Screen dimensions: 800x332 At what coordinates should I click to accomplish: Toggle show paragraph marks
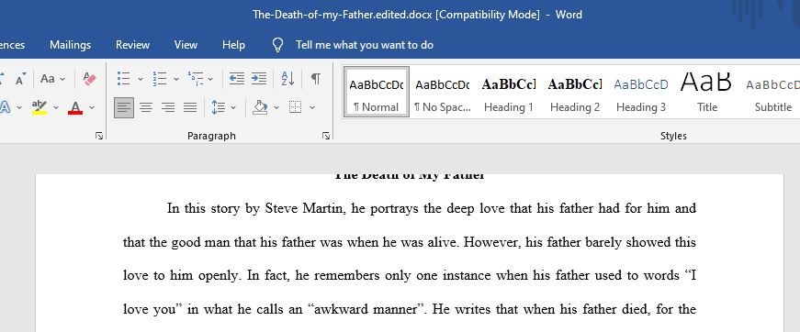tap(316, 79)
